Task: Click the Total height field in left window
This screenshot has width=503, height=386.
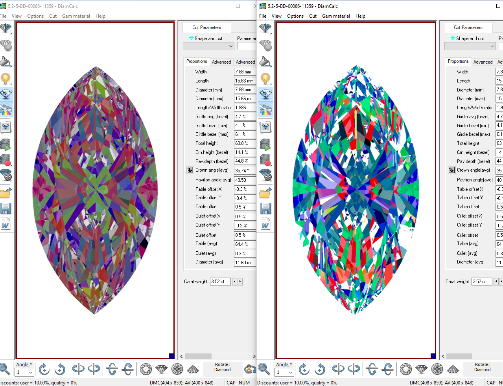Action: (x=245, y=143)
